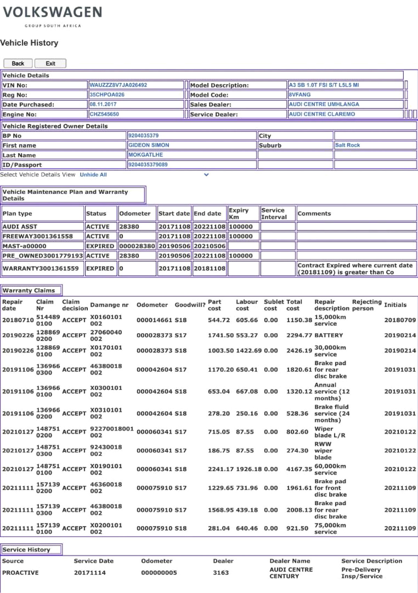Click the Rejecting person column header
Viewport: 418px width, 593px height.
click(367, 305)
